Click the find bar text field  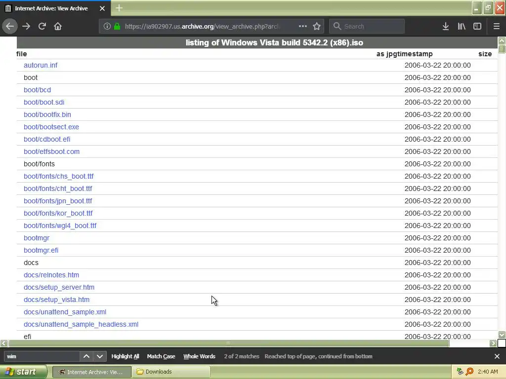tap(42, 356)
